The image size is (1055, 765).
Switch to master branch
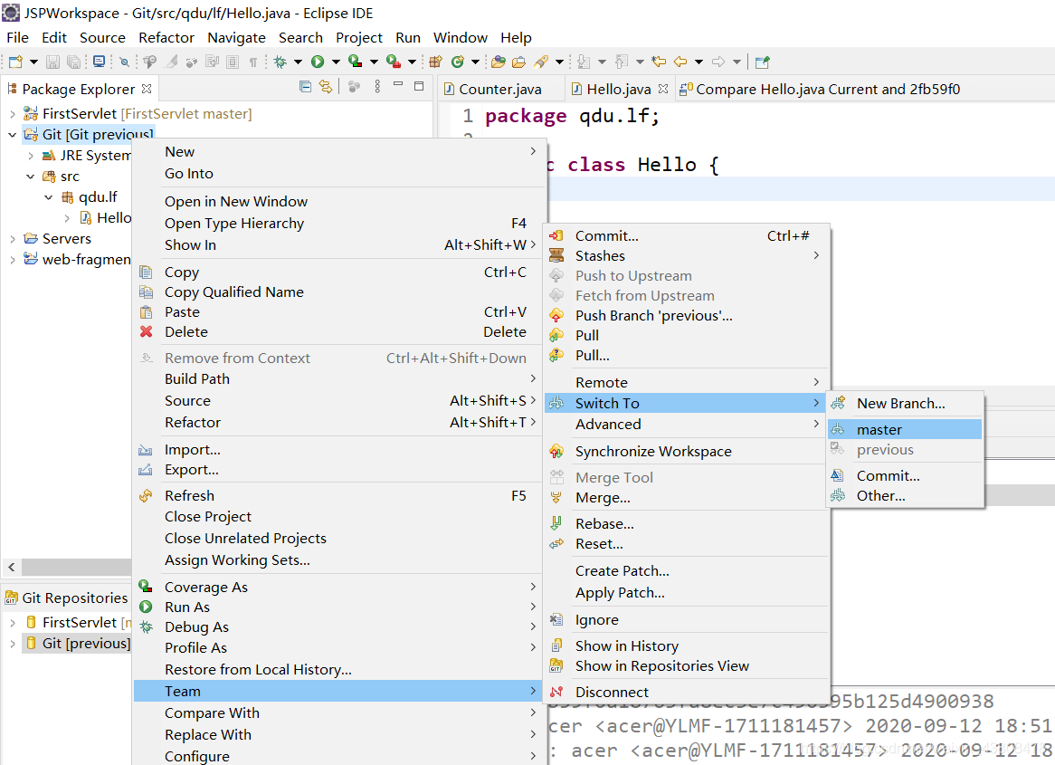[905, 430]
